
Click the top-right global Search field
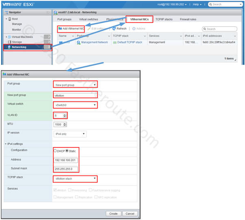(x=225, y=4)
